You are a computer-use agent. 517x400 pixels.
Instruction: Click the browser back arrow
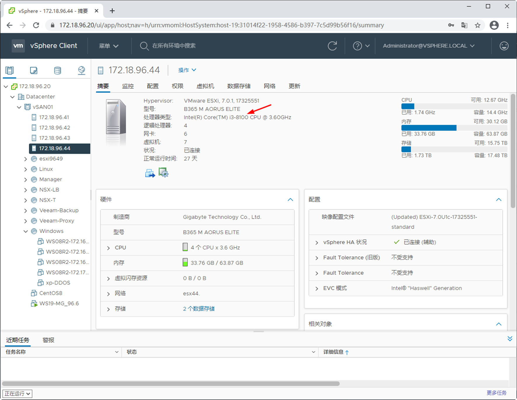9,25
